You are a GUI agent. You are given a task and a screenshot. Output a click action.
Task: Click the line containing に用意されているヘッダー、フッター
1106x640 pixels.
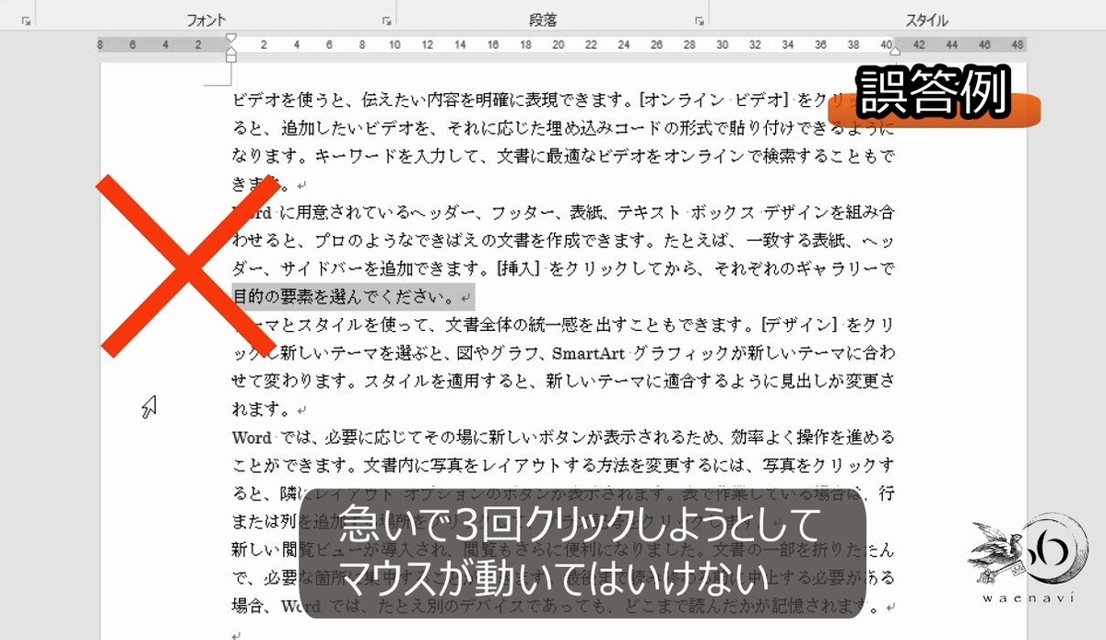pos(562,212)
